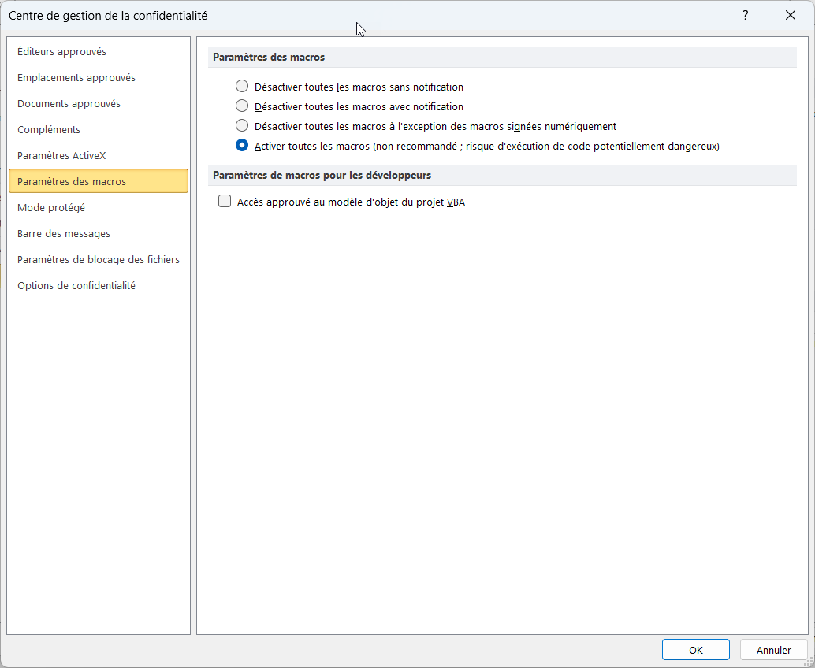The image size is (815, 668).
Task: Go to Options de confidentialité
Action: point(76,286)
